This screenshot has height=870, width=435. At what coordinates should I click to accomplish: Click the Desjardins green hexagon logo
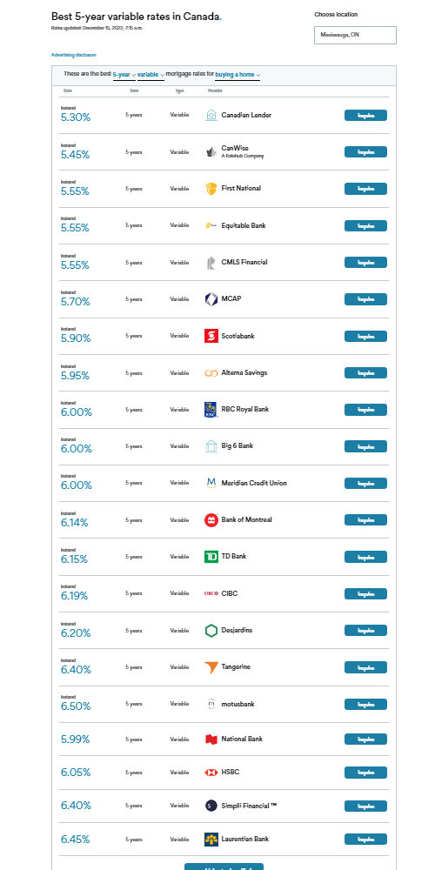point(211,630)
